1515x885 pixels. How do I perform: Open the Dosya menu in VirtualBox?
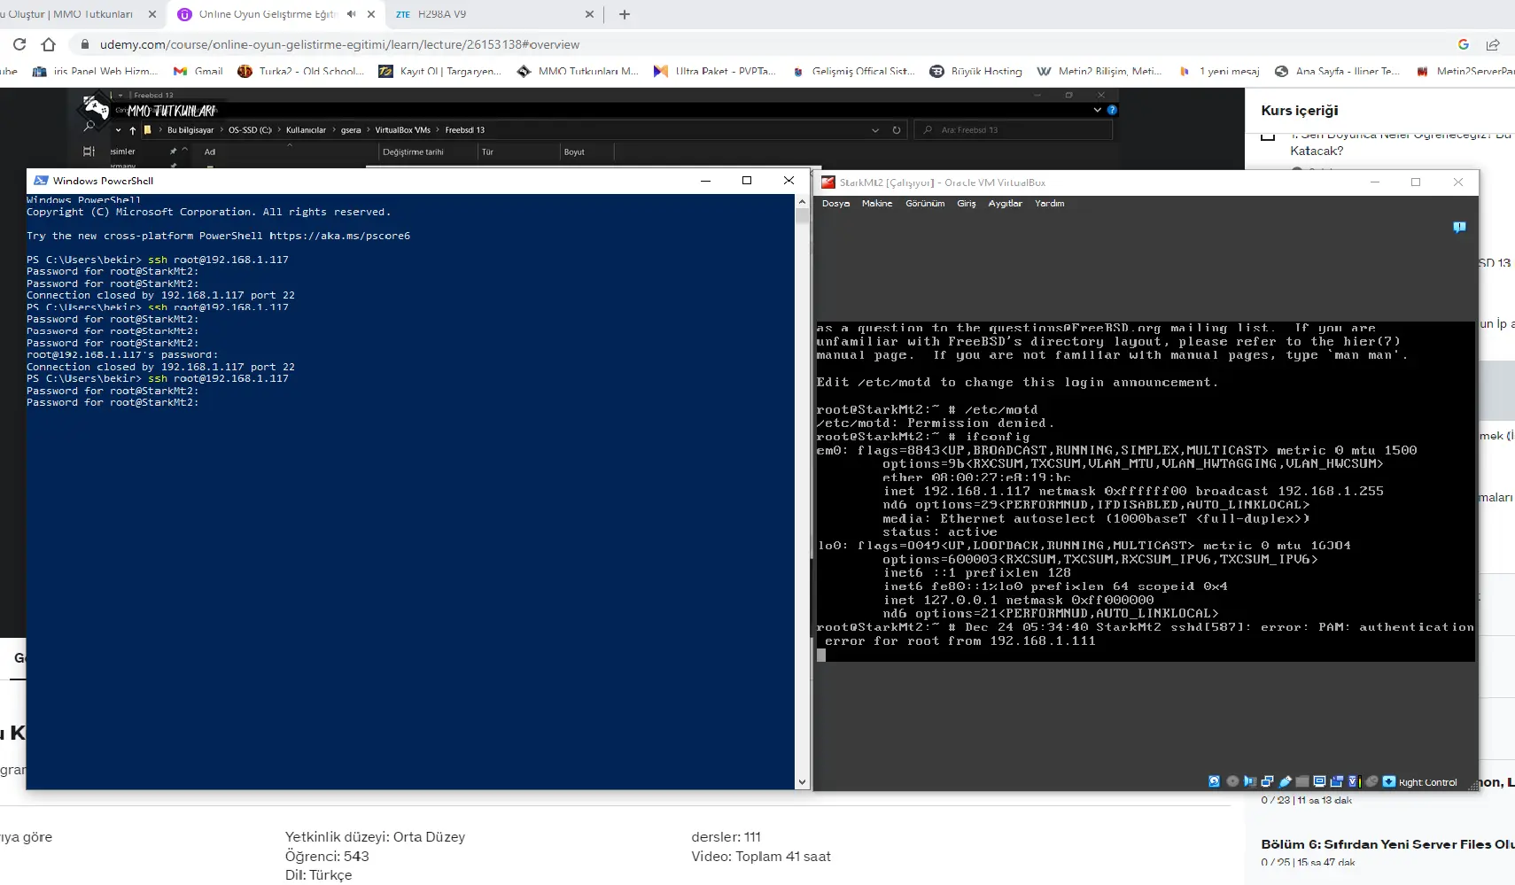point(835,204)
